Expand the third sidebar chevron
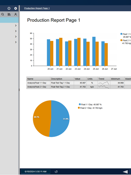The height and width of the screenshot is (175, 131). click(x=16, y=37)
